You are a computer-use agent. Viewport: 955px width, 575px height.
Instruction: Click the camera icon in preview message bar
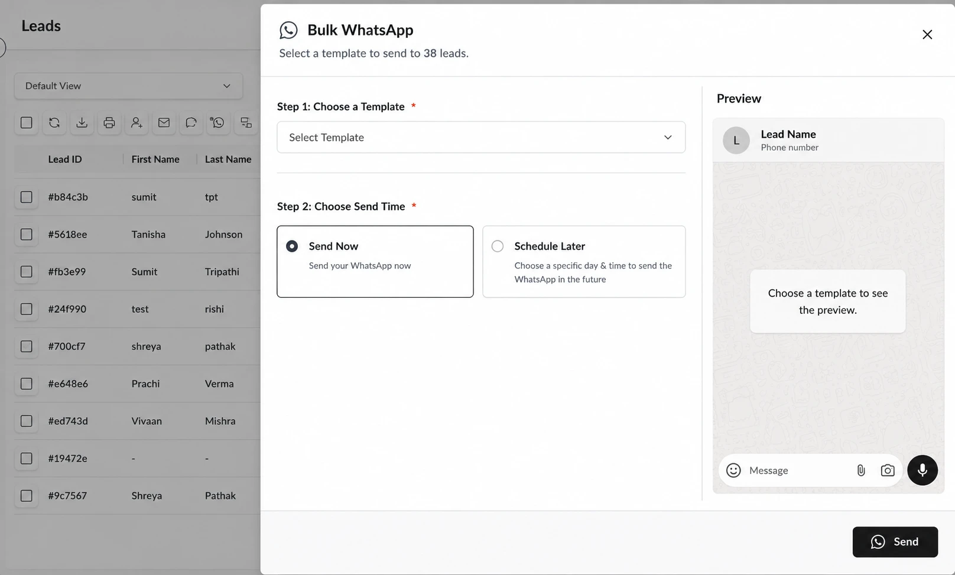[x=887, y=470]
